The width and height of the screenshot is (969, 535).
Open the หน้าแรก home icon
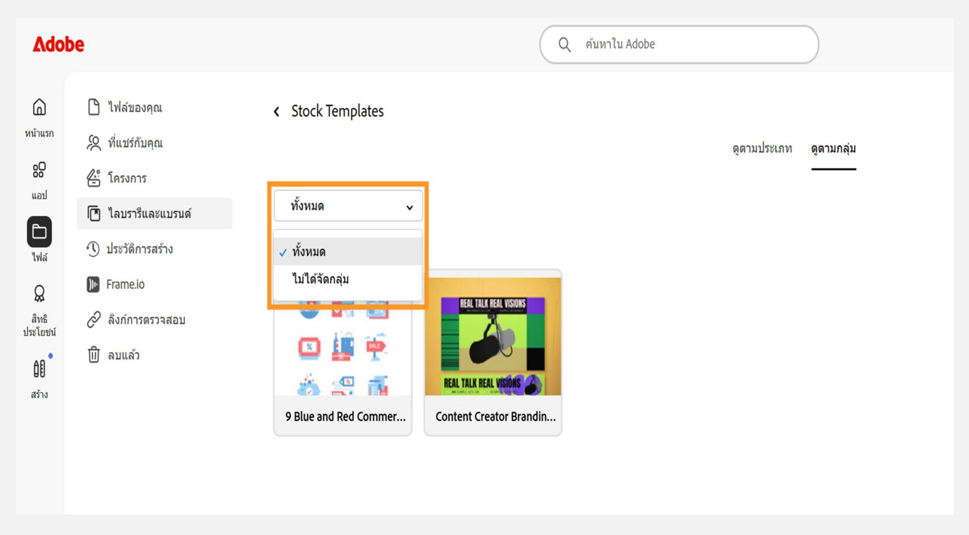(39, 107)
